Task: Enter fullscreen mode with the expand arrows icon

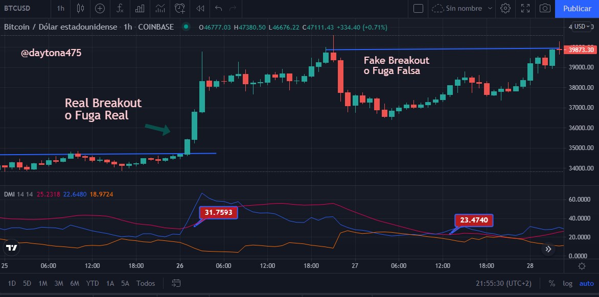Action: point(525,8)
